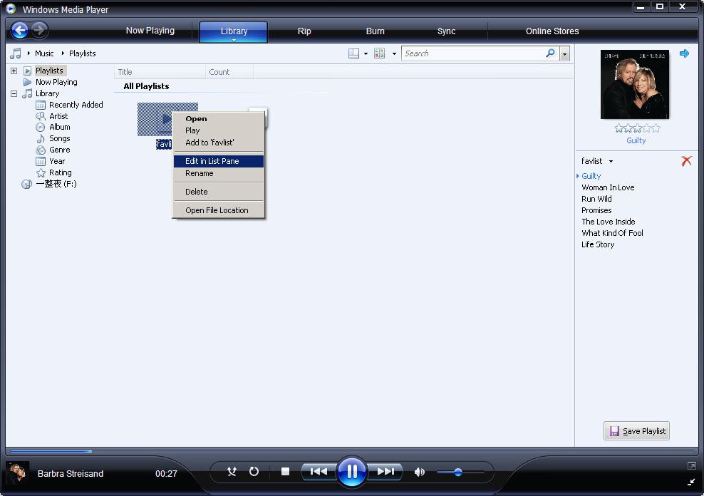
Task: Select Recently Added in tree
Action: (76, 105)
